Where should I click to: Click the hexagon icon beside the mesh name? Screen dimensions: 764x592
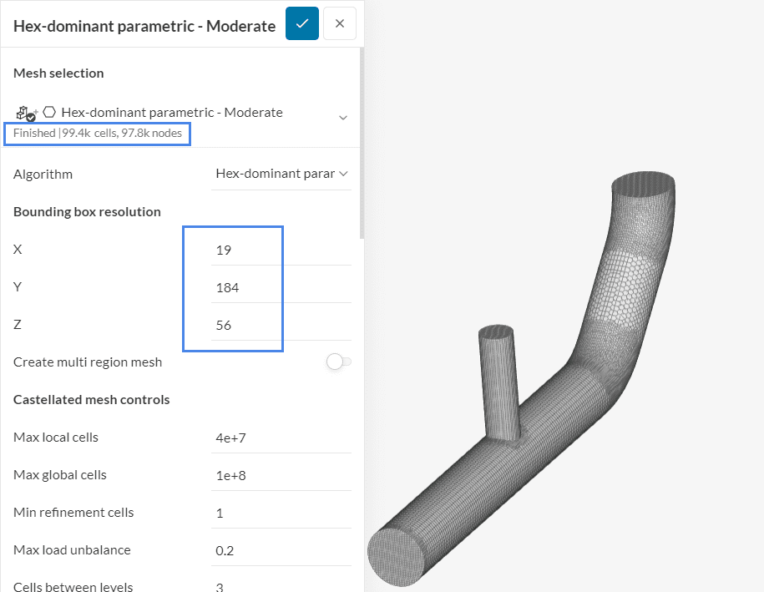click(50, 112)
